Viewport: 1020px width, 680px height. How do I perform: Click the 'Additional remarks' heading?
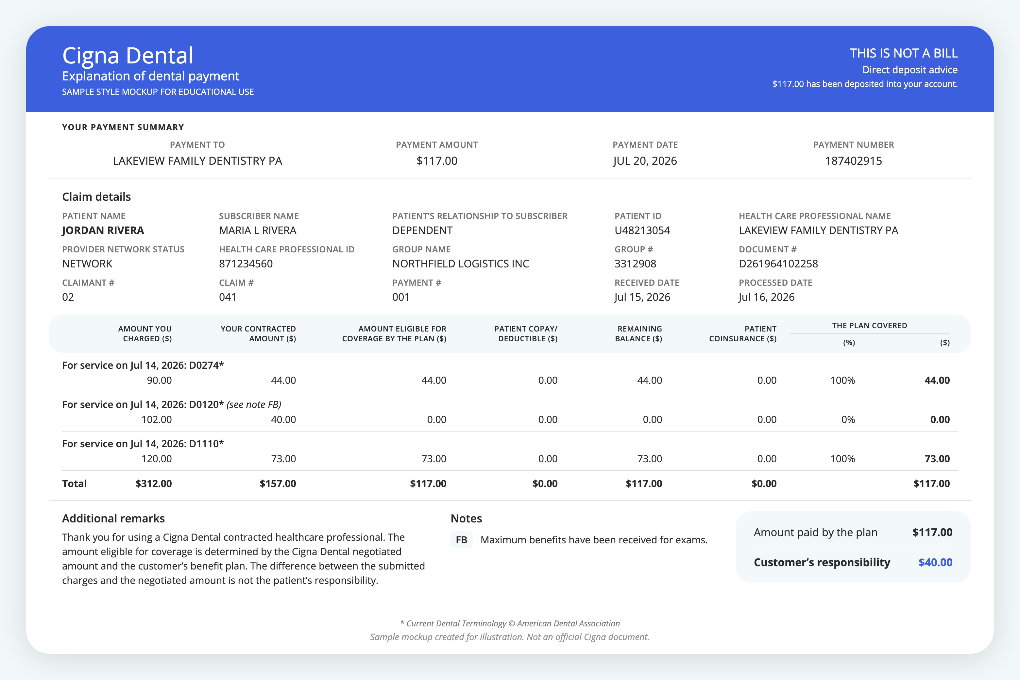pos(113,519)
